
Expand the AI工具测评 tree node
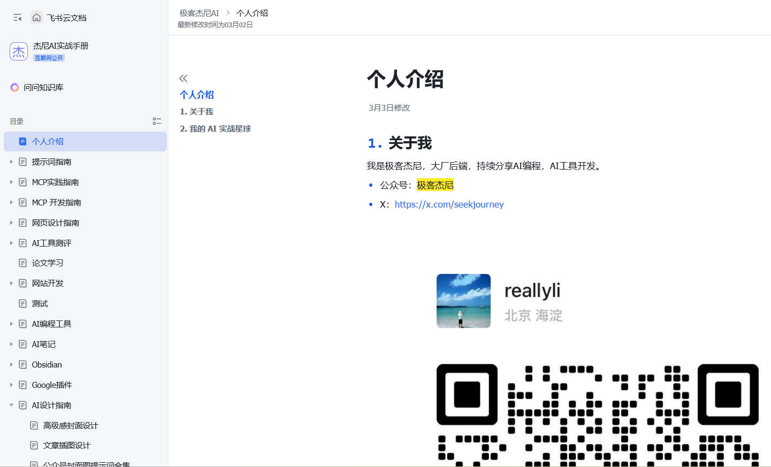11,243
